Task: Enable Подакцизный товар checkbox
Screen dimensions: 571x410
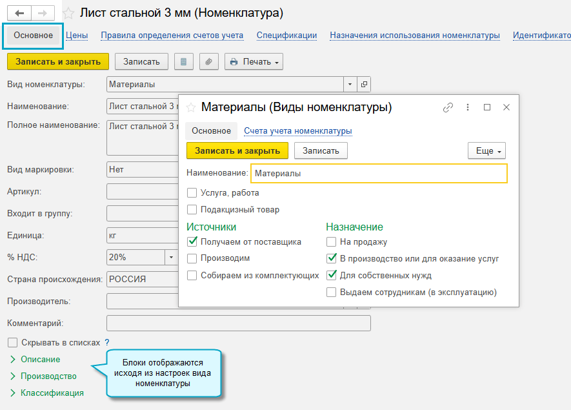Action: pyautogui.click(x=192, y=210)
